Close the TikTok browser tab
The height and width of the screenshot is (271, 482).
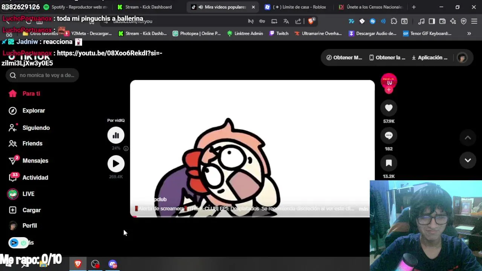tap(253, 7)
